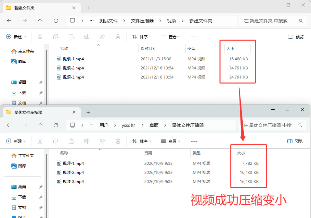Open the 排序 dropdown in the 新建文件夹 window

pos(142,37)
